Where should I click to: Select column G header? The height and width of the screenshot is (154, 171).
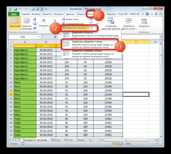(155, 42)
